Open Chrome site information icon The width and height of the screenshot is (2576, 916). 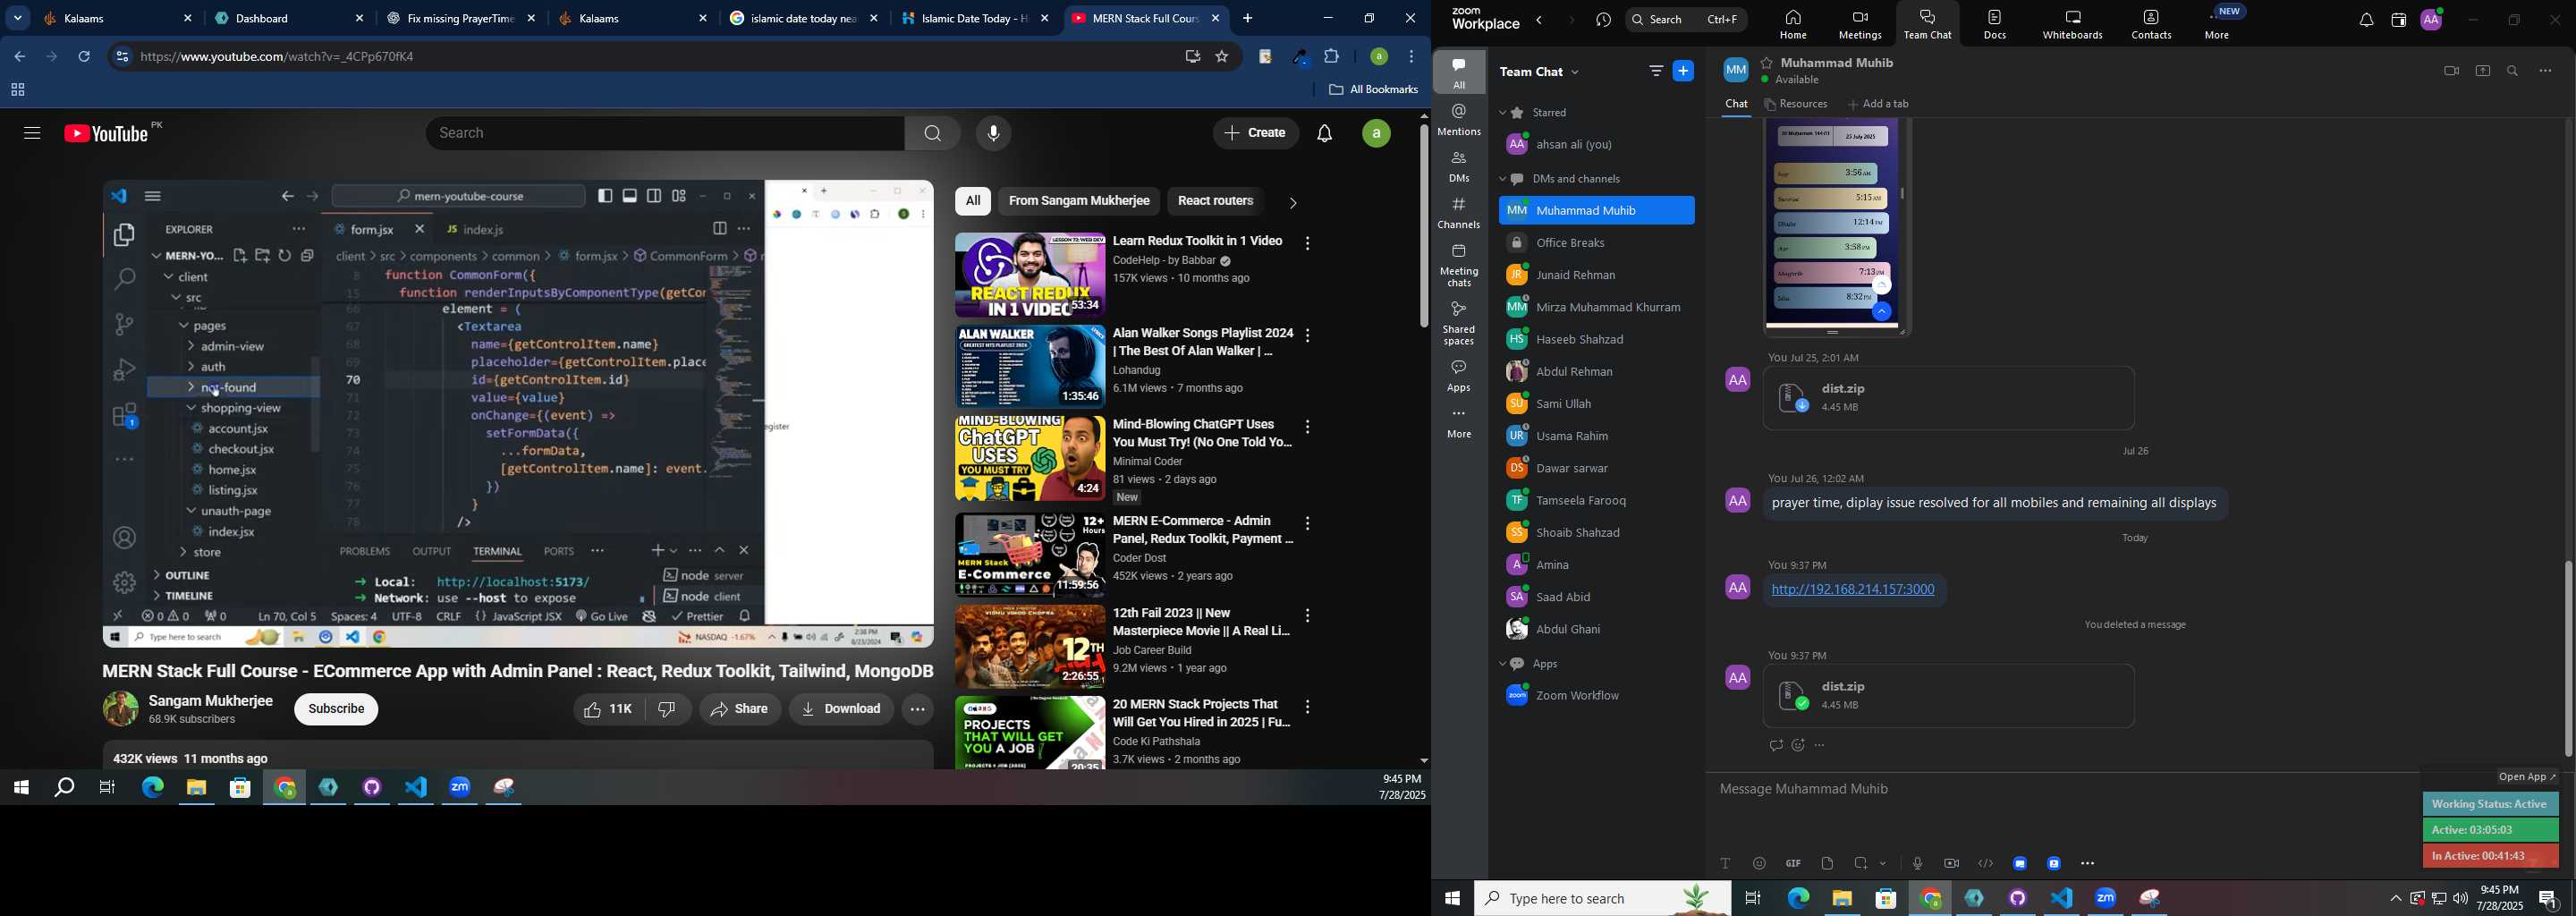122,57
